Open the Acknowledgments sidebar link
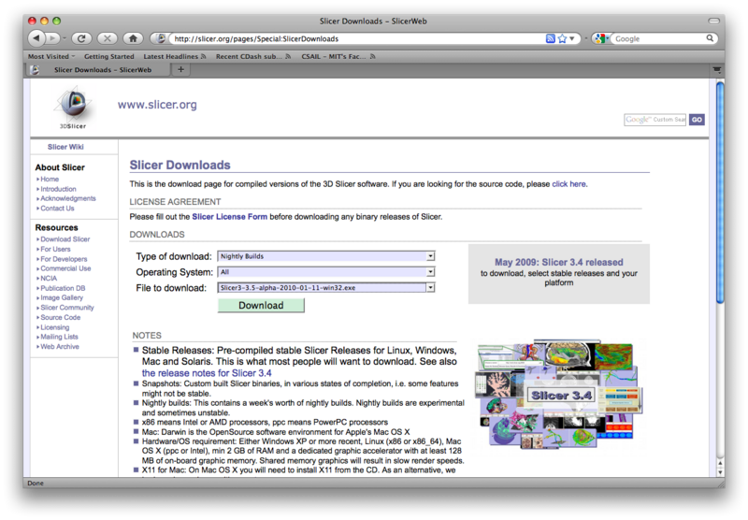This screenshot has width=748, height=520. click(68, 198)
